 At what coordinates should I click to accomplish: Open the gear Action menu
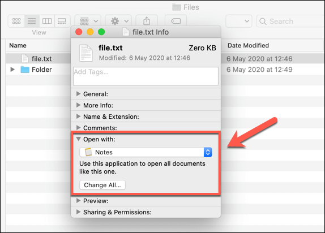click(x=118, y=21)
